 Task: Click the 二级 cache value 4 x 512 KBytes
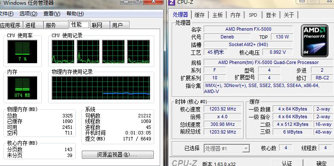[x=292, y=124]
